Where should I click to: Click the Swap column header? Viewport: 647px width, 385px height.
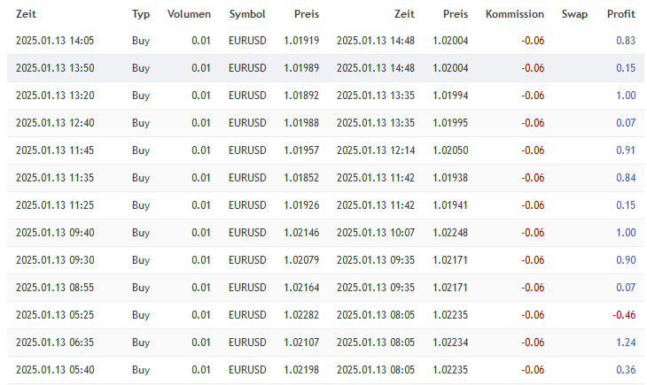click(574, 15)
